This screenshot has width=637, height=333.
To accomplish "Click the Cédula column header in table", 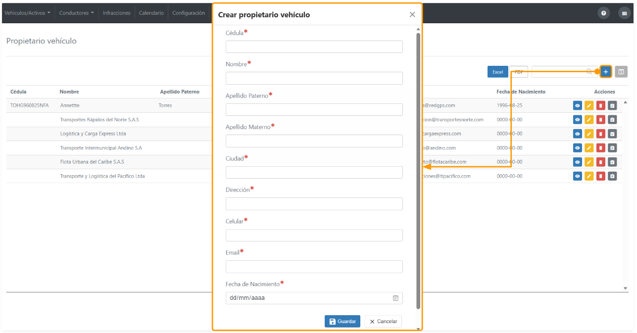I will (18, 92).
